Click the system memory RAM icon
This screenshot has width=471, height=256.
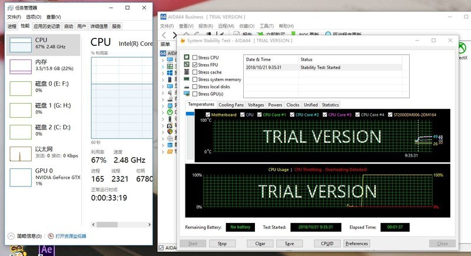(187, 79)
